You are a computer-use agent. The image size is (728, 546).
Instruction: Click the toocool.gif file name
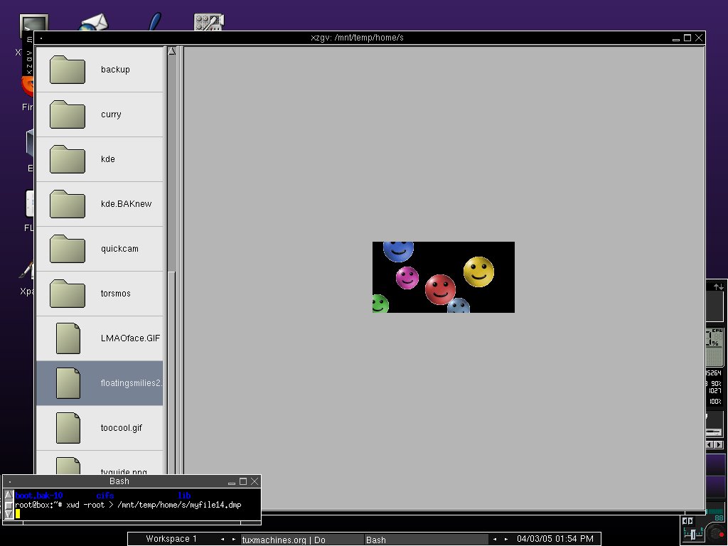pyautogui.click(x=121, y=428)
